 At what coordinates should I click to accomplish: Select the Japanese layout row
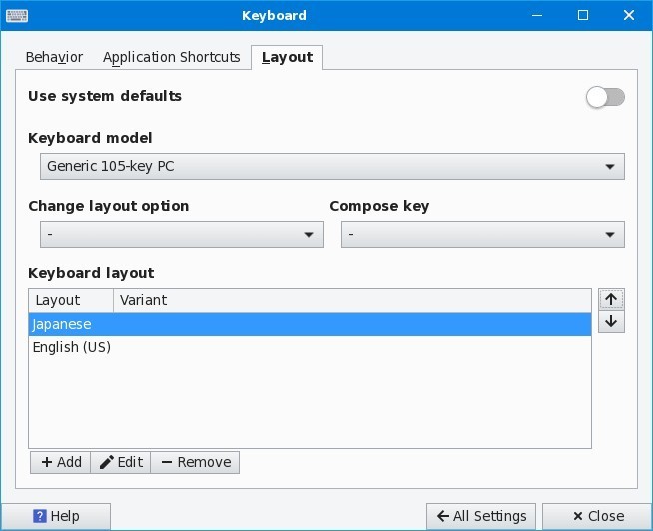point(310,324)
